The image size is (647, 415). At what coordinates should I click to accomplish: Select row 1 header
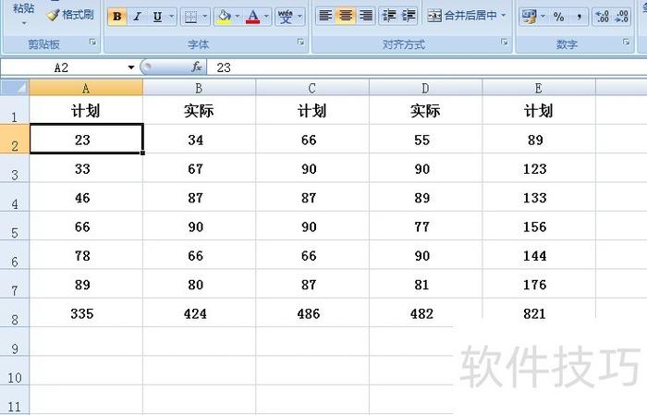coord(15,110)
